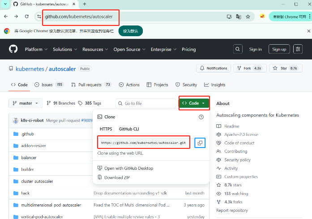Expand the Enterprise menu
312x219 pixels.
(163, 49)
